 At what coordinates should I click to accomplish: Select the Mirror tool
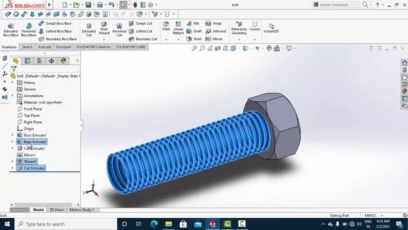click(214, 39)
